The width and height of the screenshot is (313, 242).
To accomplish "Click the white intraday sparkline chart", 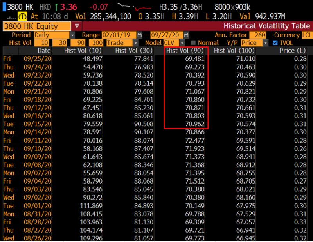I will click(125, 6).
